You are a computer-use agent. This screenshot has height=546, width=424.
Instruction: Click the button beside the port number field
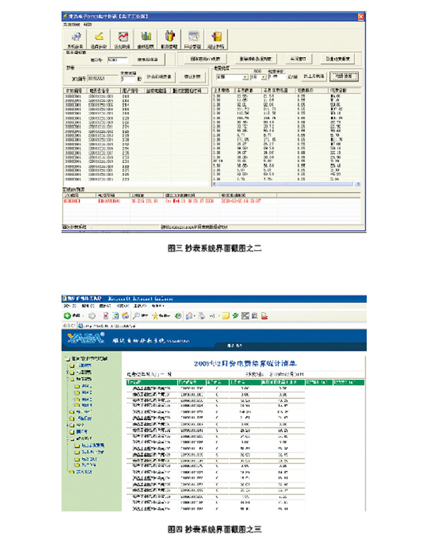pyautogui.click(x=148, y=59)
